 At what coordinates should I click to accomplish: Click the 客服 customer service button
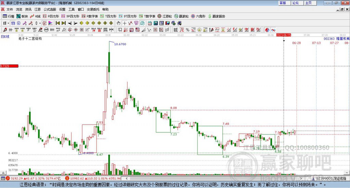[284, 3]
